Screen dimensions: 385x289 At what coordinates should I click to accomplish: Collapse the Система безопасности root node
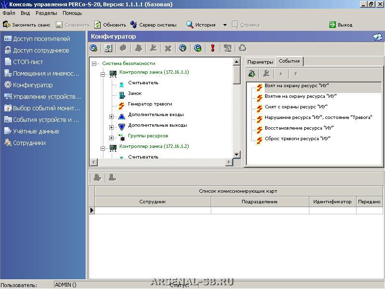pyautogui.click(x=94, y=64)
